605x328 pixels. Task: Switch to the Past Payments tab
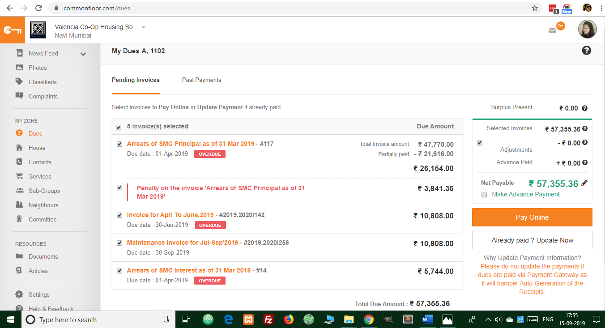tap(201, 80)
